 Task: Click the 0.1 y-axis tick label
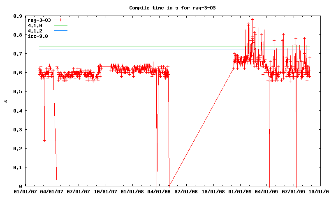[18, 167]
